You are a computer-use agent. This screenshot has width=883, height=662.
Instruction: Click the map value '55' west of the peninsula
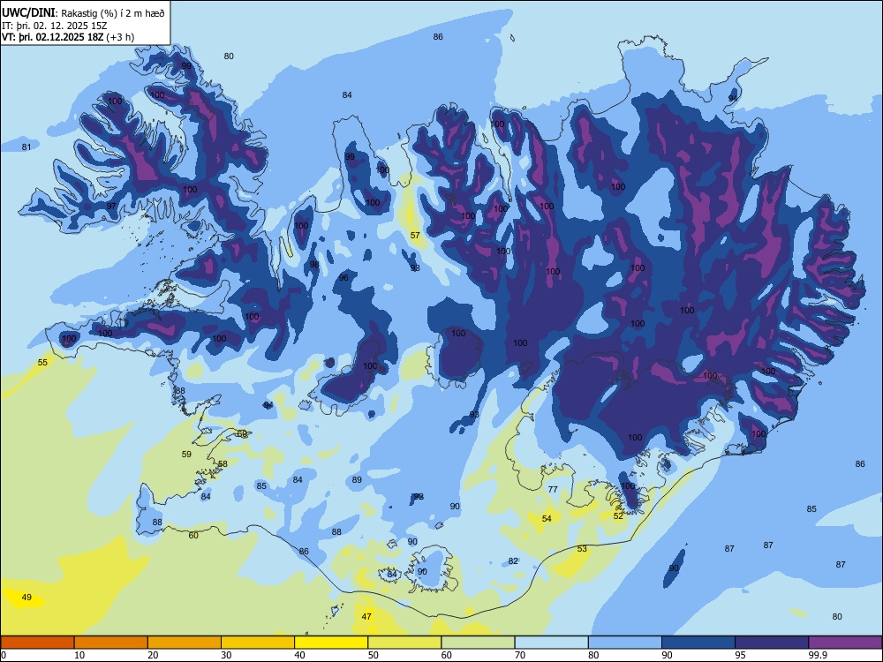pyautogui.click(x=42, y=363)
